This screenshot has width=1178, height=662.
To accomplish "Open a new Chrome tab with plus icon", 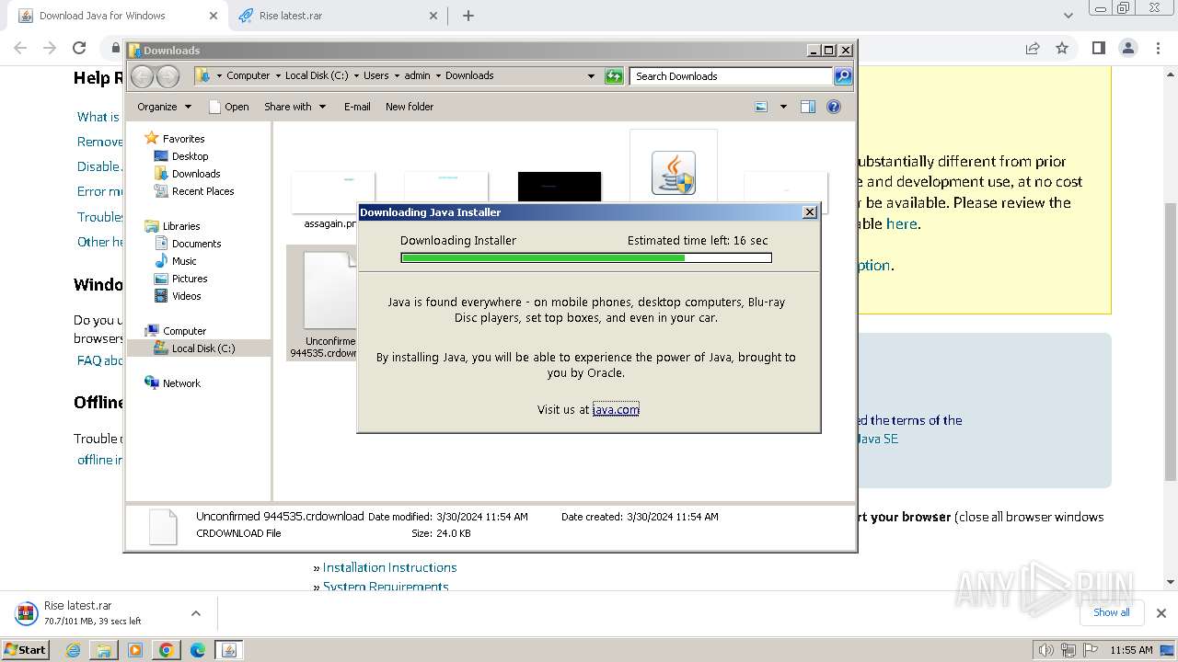I will pyautogui.click(x=468, y=16).
